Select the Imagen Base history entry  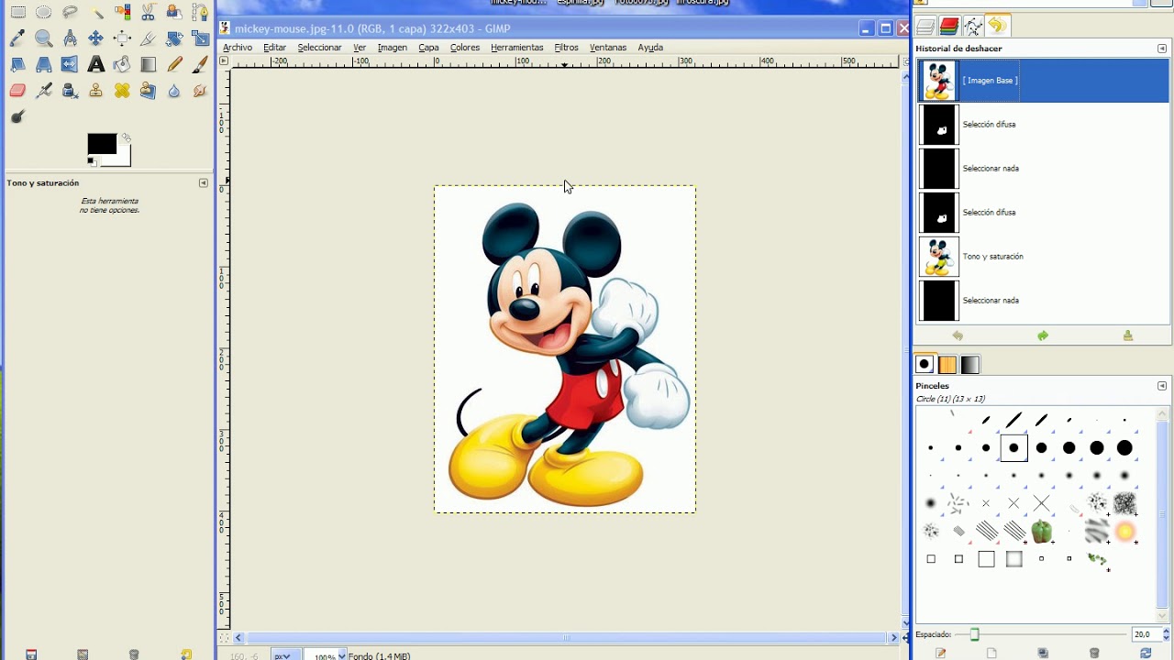coord(1044,81)
